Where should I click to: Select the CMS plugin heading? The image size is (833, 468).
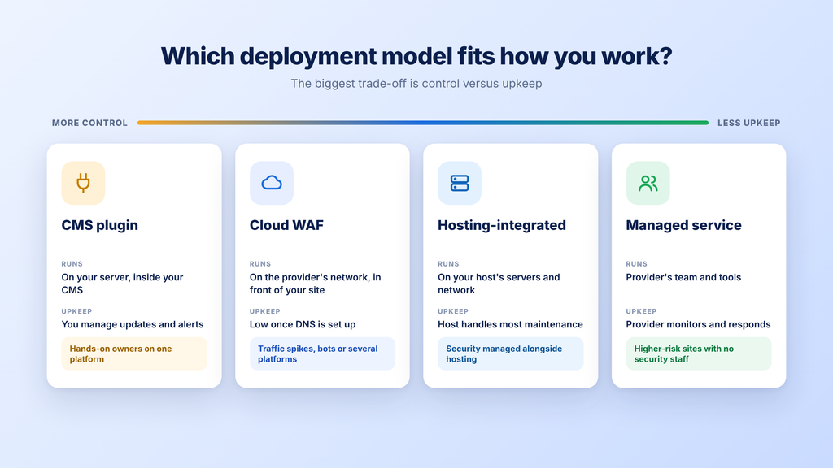pyautogui.click(x=100, y=225)
